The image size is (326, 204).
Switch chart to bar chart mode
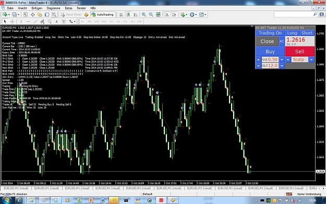point(121,15)
